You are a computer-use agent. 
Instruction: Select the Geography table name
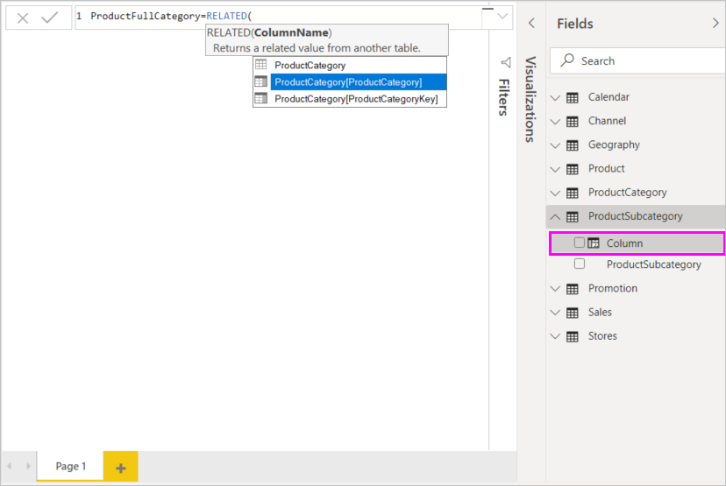(614, 144)
